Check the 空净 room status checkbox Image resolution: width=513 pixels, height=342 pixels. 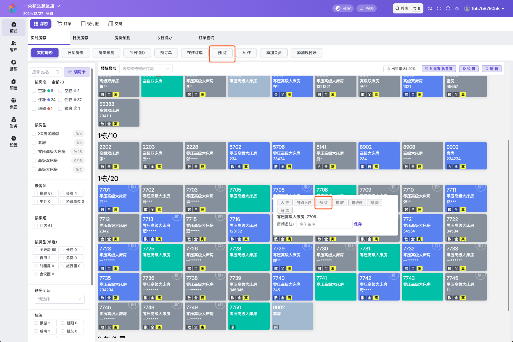click(34, 91)
